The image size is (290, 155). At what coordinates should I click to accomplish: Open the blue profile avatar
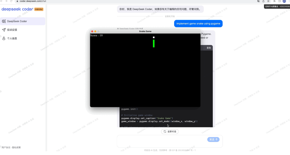[x=284, y=1]
